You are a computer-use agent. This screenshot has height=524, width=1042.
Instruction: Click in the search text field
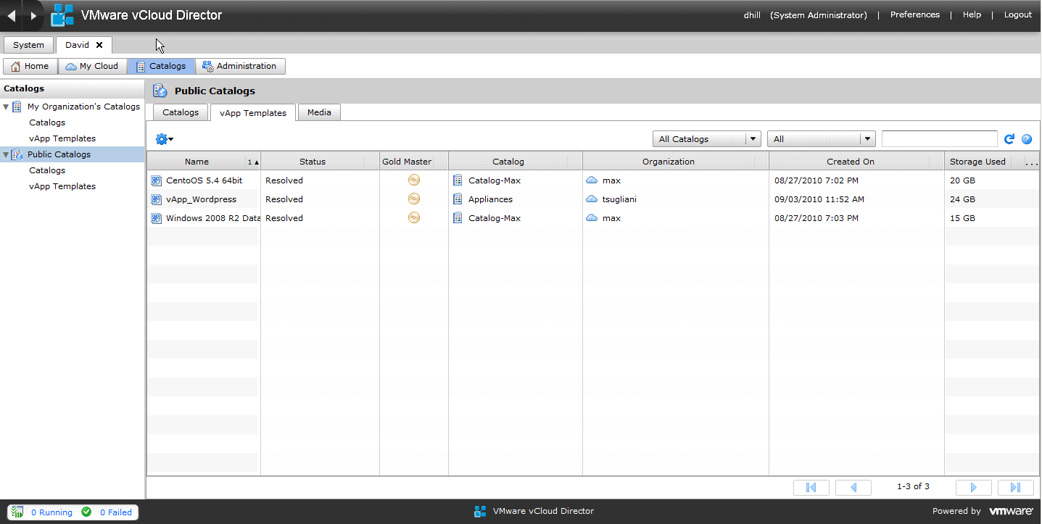[940, 139]
